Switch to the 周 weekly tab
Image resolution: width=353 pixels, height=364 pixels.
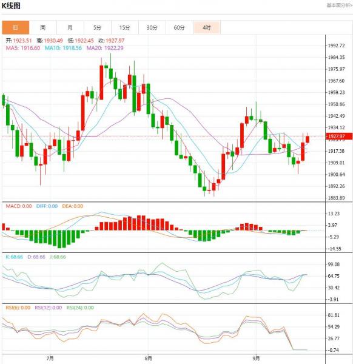click(x=42, y=28)
